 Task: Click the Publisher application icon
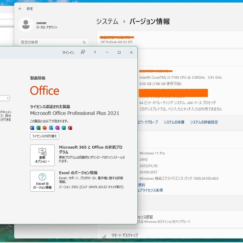(x=64, y=128)
